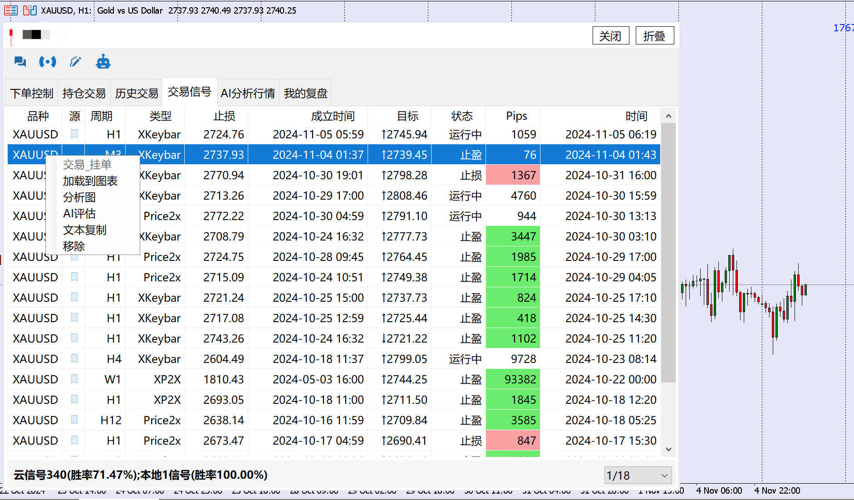The height and width of the screenshot is (500, 854).
Task: Click bookmark icon in the H4 XKeybar row
Action: (74, 359)
